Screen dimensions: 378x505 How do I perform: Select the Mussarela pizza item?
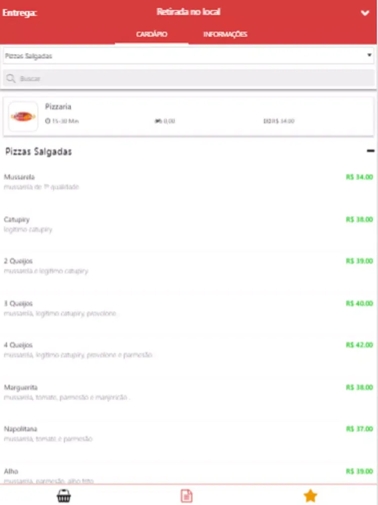pos(19,177)
